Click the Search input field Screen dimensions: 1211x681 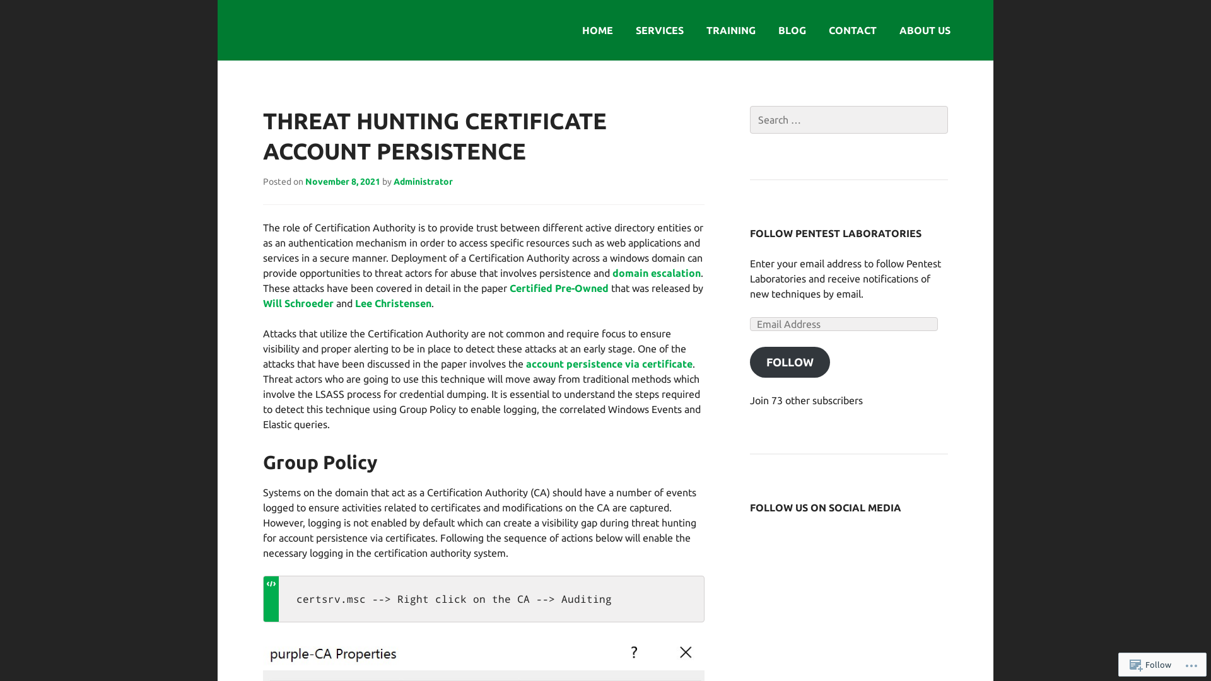848,120
